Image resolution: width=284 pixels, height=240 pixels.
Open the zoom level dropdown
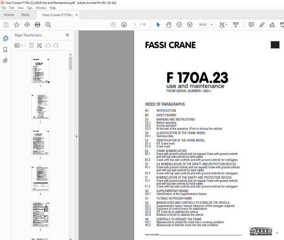[x=212, y=25]
